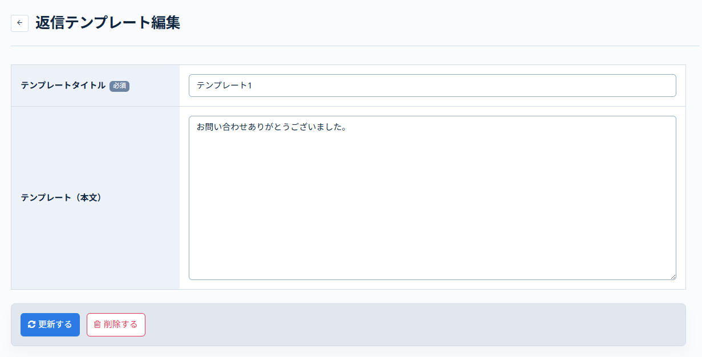
Task: Select the left arrow to return to template list
Action: (x=19, y=23)
